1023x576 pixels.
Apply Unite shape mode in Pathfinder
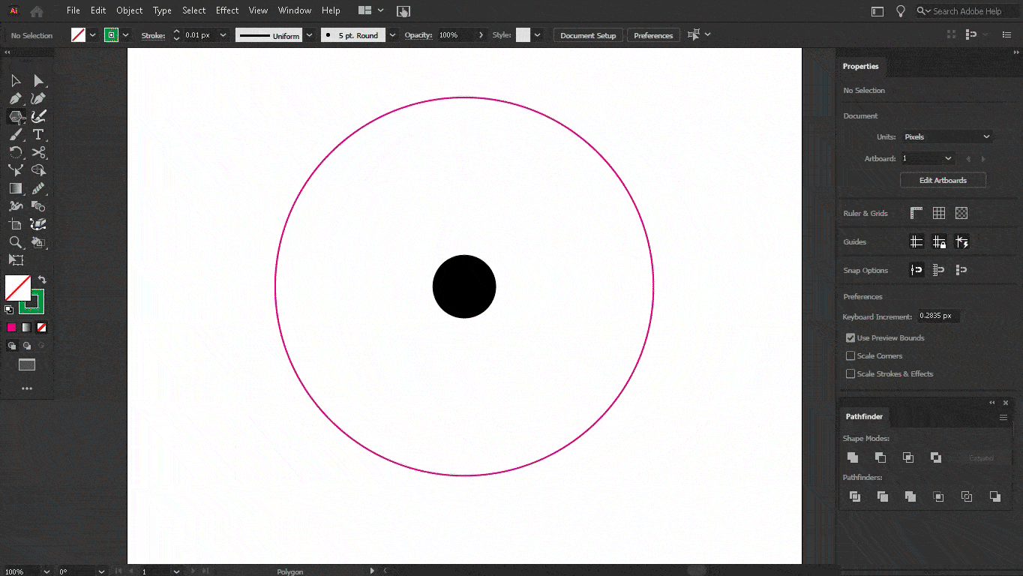(853, 457)
